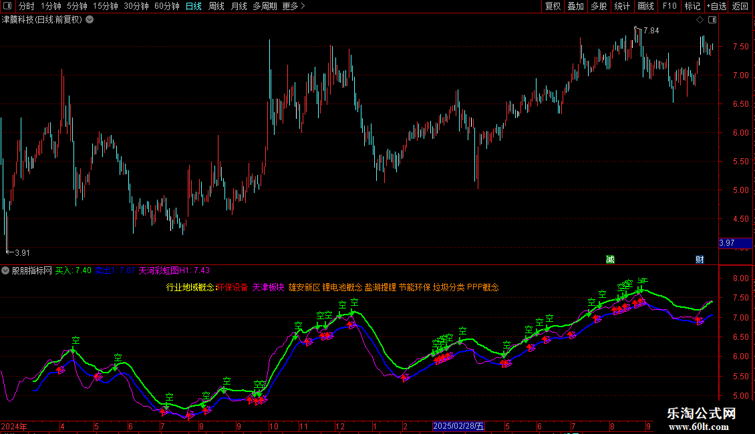Viewport: 755px width, 434px height.
Task: Click month 12 on the time axis
Action: tap(340, 426)
